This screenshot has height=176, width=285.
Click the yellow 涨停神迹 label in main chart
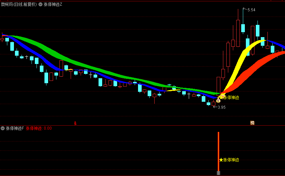click(231, 98)
